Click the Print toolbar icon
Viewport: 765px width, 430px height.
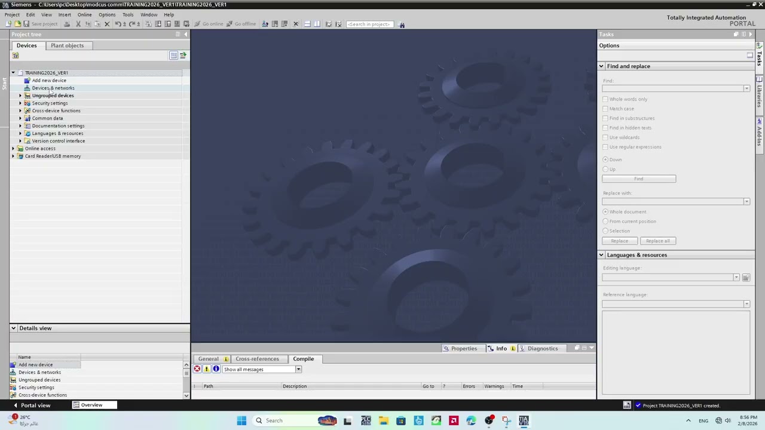67,24
